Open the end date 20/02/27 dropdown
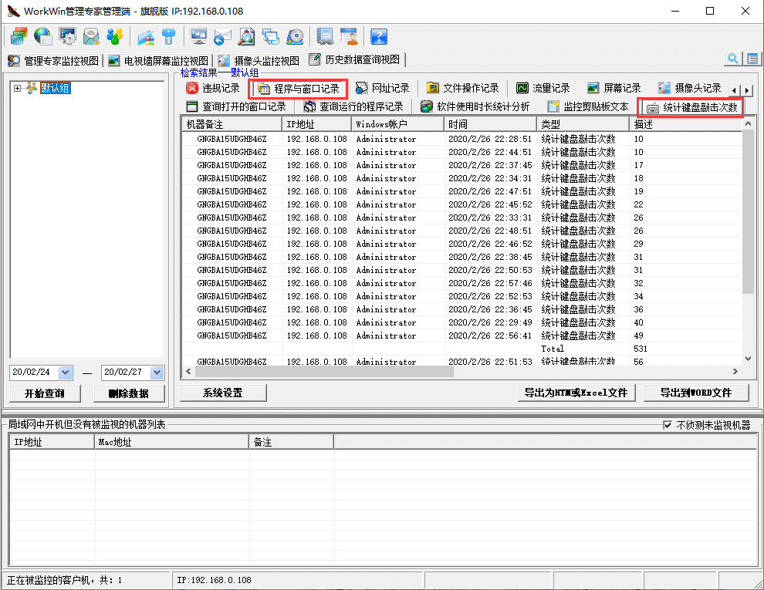Screen dimensions: 764x590 [157, 373]
